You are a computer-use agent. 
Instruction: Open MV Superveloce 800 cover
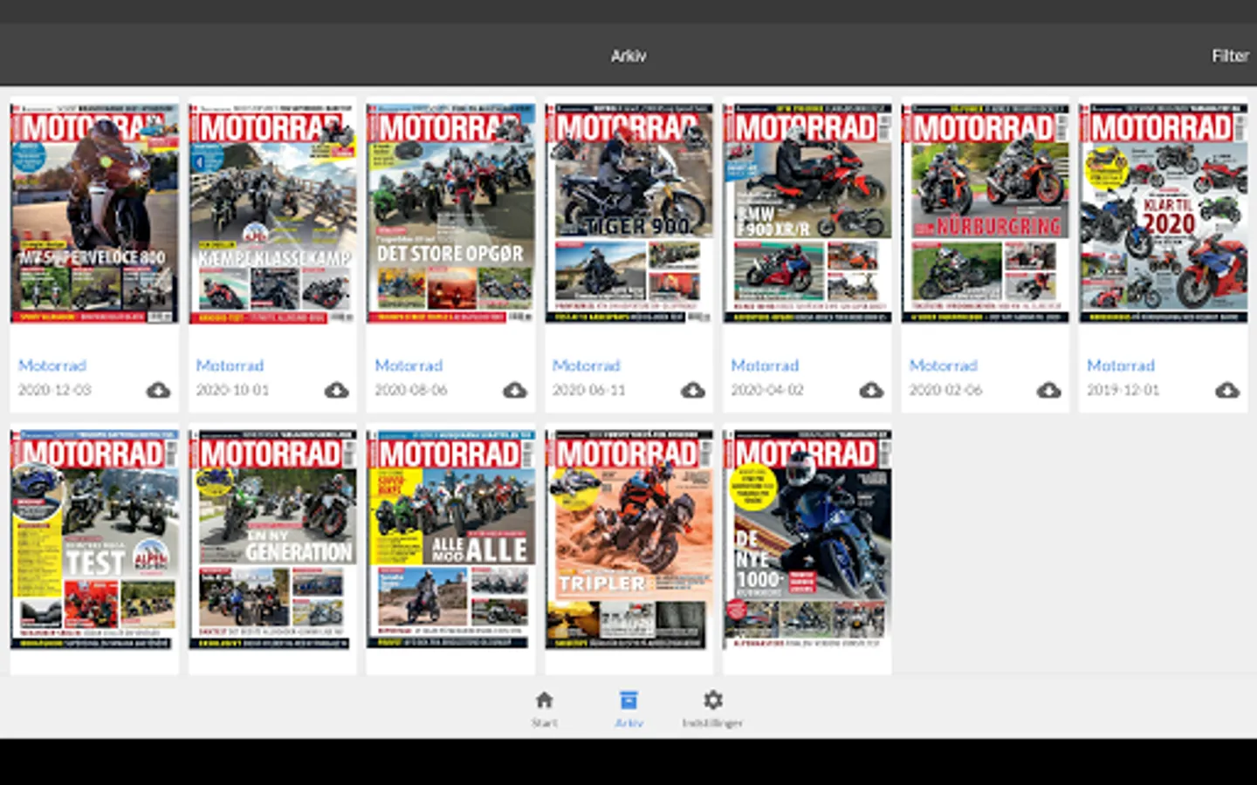tap(94, 214)
